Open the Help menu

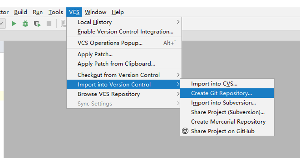pos(118,12)
